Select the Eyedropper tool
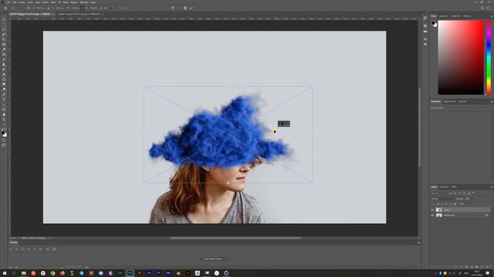 tap(4, 49)
